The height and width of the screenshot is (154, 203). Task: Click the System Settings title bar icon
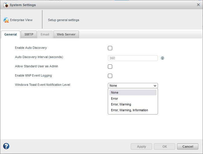(5, 5)
